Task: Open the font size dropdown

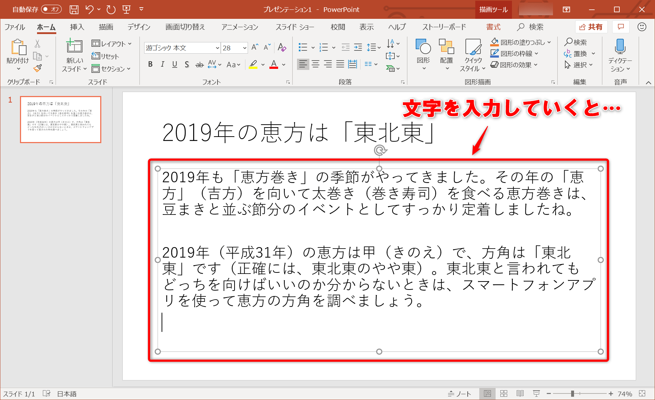Action: pyautogui.click(x=245, y=48)
